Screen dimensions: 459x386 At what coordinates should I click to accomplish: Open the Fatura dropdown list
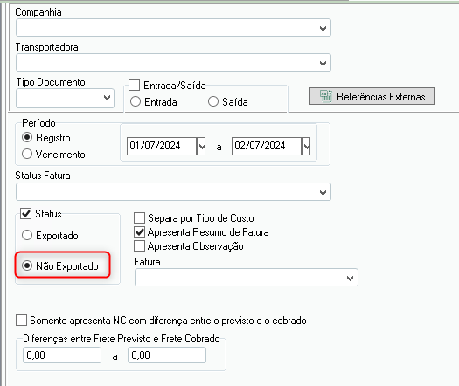point(247,278)
